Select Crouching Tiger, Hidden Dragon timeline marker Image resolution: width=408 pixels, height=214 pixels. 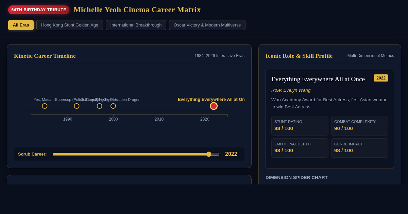point(113,106)
